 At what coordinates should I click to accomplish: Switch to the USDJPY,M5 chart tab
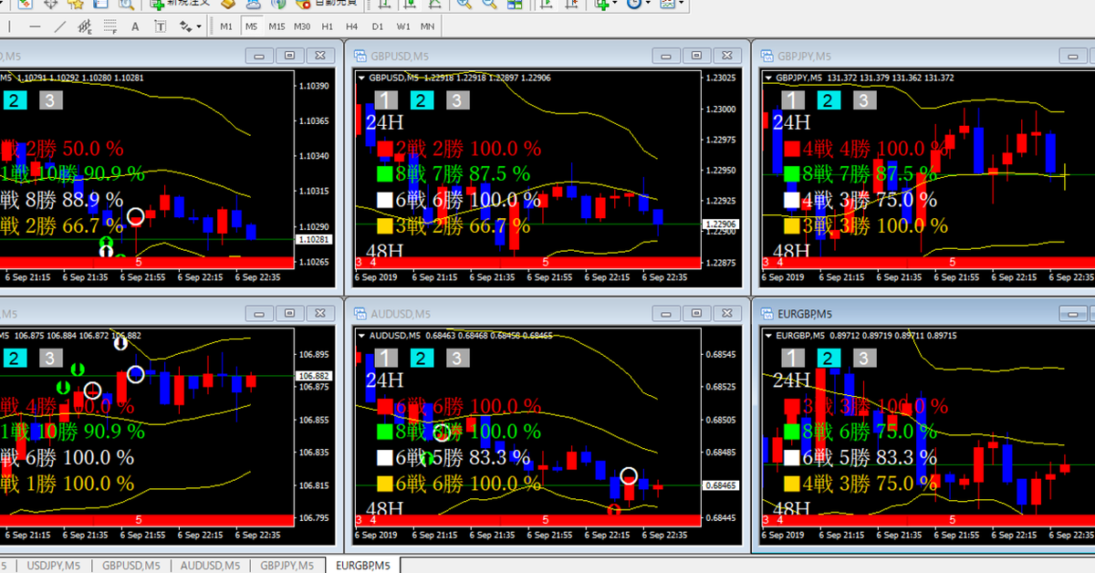pos(56,566)
